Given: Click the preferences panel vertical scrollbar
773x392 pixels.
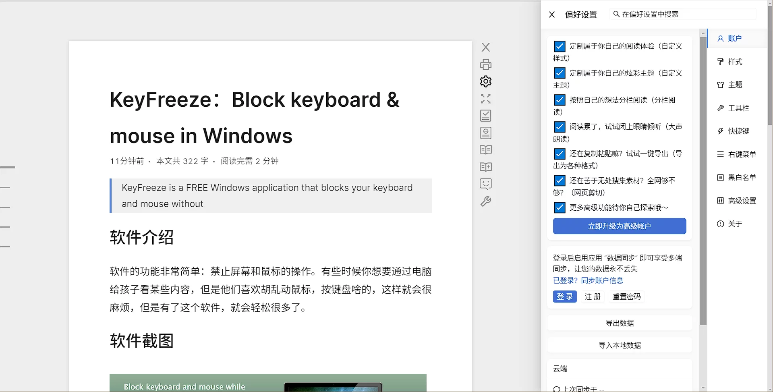Looking at the screenshot, I should tap(703, 181).
